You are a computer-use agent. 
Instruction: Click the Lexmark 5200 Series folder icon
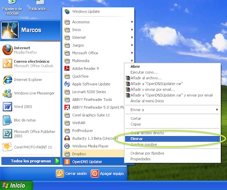coord(67,92)
